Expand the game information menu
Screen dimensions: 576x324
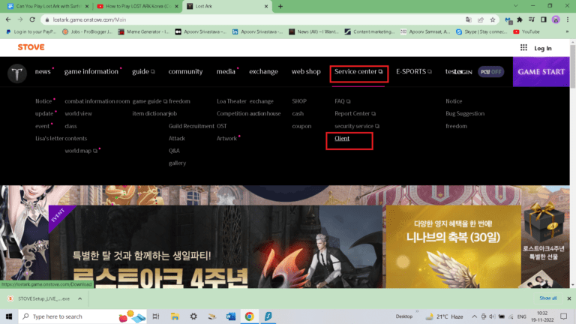91,72
